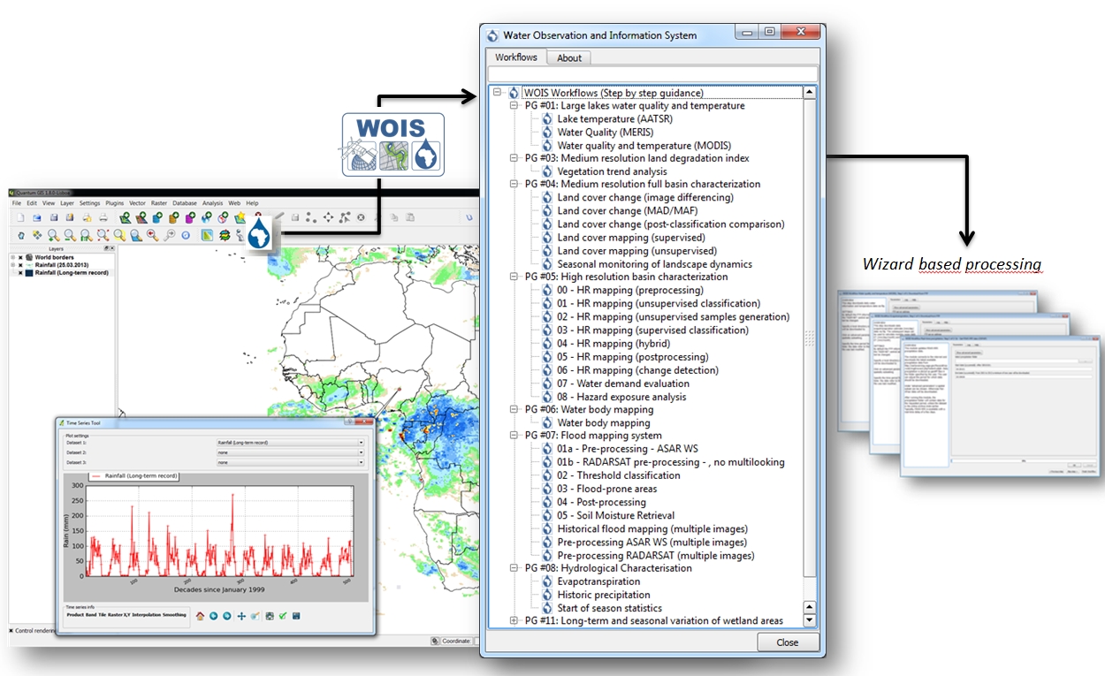Click the print icon in QGIS toolbar
The width and height of the screenshot is (1105, 676).
click(103, 217)
